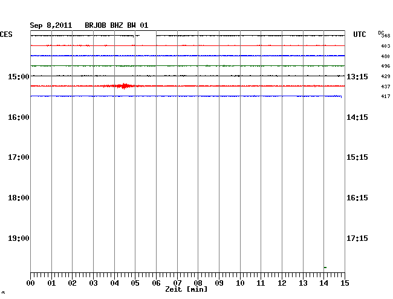Click the minute 08 axis label
393x299 pixels.
(198, 283)
